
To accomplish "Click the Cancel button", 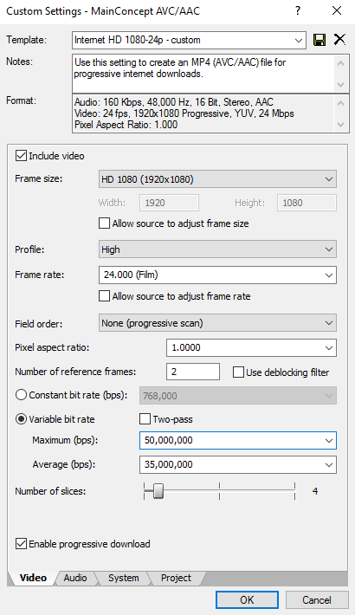I will click(x=317, y=599).
